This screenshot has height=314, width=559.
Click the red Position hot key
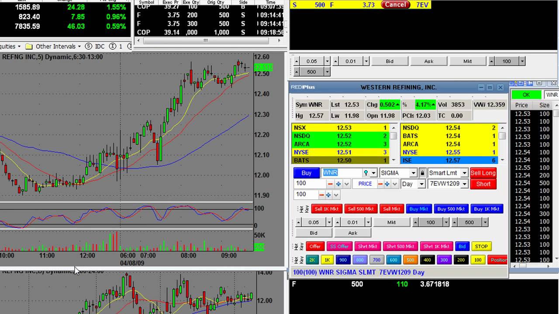497,260
